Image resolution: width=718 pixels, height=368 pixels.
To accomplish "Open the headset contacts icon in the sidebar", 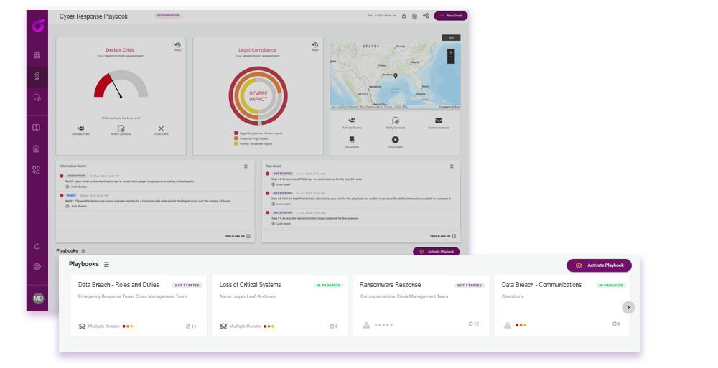I will pyautogui.click(x=37, y=98).
